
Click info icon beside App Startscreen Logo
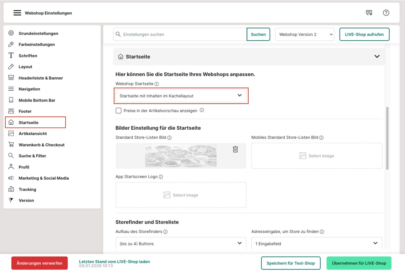pyautogui.click(x=161, y=177)
